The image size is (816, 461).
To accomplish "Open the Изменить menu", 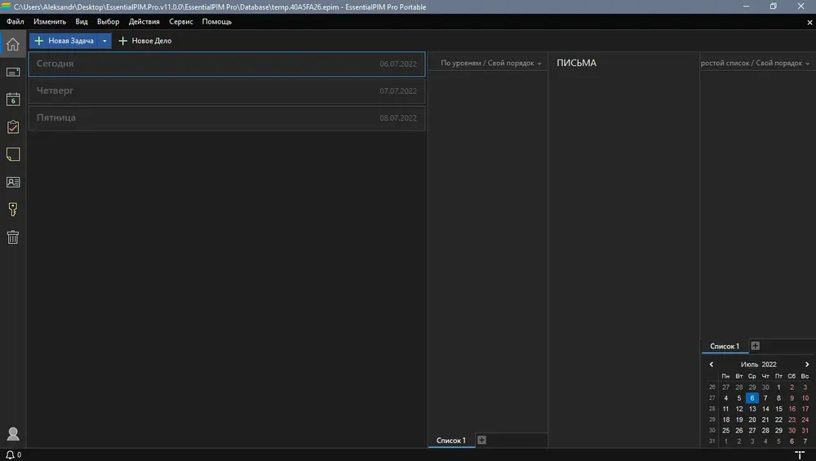I will (x=50, y=22).
